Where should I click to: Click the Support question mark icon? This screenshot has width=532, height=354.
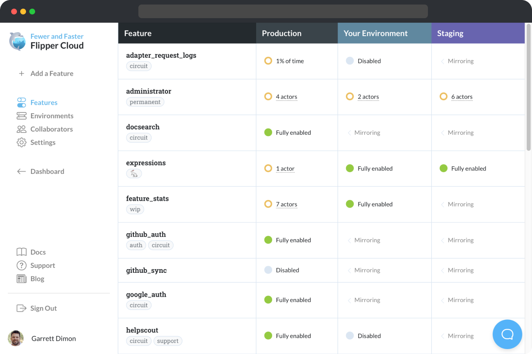[21, 265]
